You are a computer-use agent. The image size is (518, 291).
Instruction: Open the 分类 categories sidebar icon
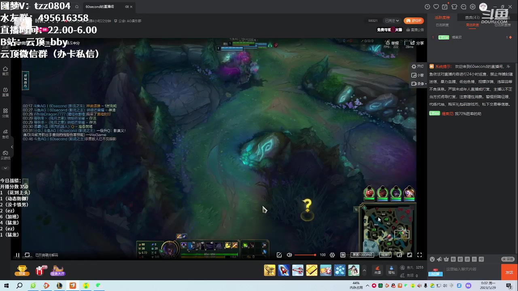click(x=5, y=113)
